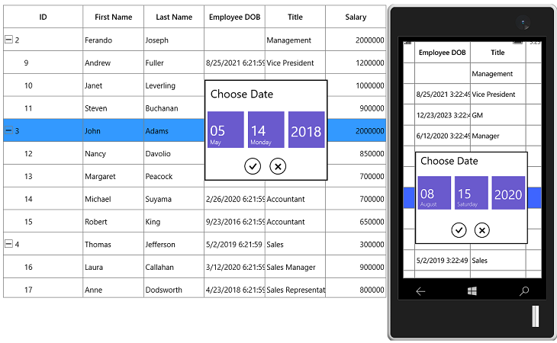
Task: Select 'Sales Manager' title cell
Action: (x=295, y=267)
